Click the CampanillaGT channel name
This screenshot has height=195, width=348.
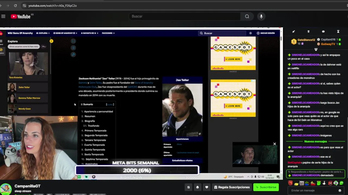click(x=27, y=186)
